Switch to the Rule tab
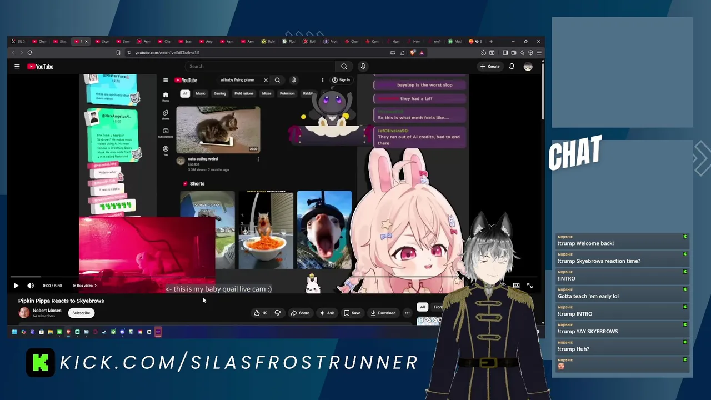This screenshot has width=711, height=400. tap(268, 41)
